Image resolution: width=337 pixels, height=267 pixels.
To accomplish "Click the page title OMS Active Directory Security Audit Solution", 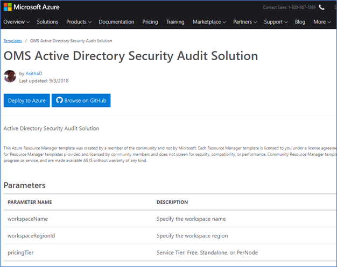I will pos(131,56).
